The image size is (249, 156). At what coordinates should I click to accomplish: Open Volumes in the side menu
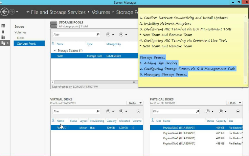coord(20,32)
